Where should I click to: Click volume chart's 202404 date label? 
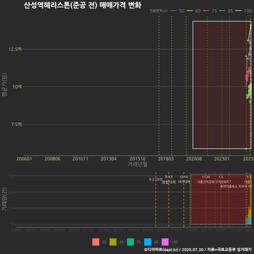point(236,230)
